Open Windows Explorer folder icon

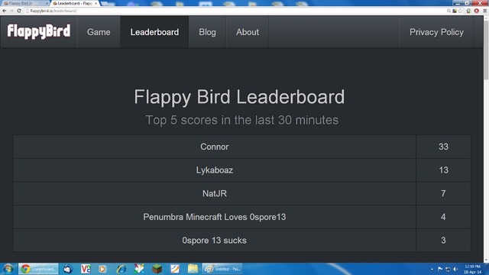coord(193,269)
